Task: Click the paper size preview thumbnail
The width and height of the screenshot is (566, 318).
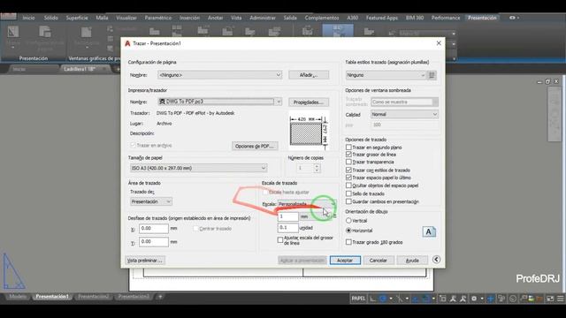Action: (x=309, y=132)
